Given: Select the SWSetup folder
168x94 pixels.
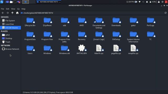Looking at the screenshot, I should coord(116,36).
